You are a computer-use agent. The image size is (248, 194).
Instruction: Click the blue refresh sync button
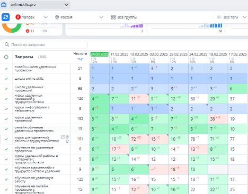point(5,17)
